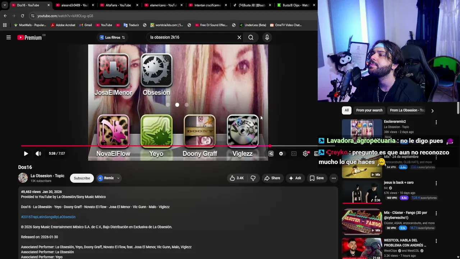460x259 pixels.
Task: Select the All filter chip
Action: tap(346, 110)
